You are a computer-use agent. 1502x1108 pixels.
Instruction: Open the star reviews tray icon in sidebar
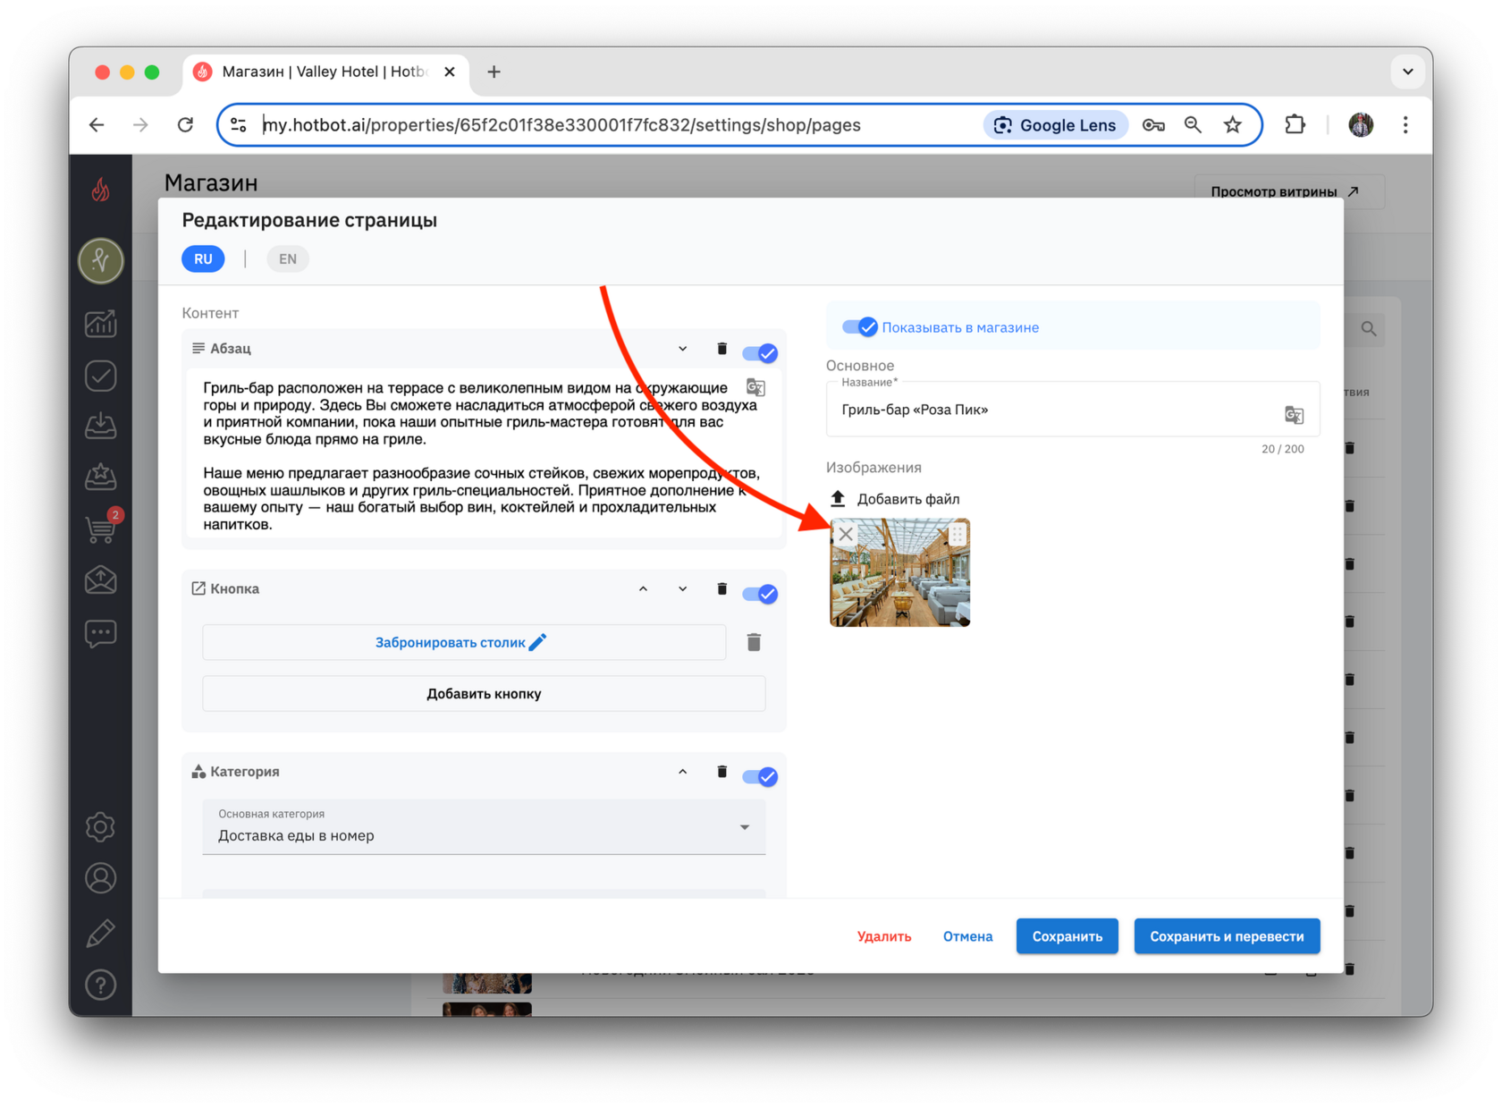101,477
